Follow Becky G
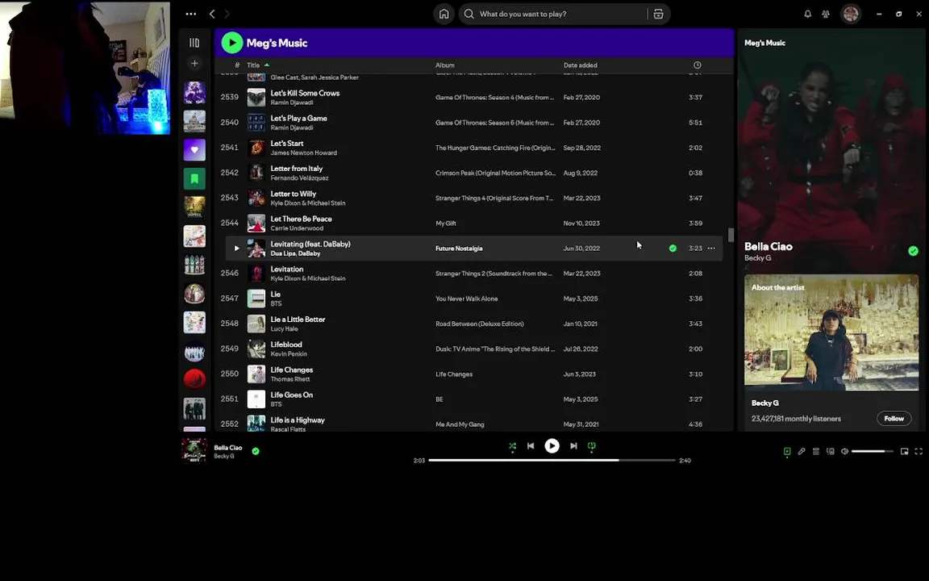 coord(894,419)
